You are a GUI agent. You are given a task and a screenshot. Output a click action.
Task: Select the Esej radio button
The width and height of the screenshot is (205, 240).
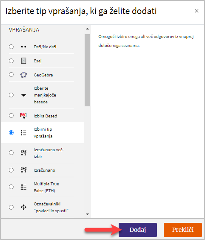pos(11,61)
